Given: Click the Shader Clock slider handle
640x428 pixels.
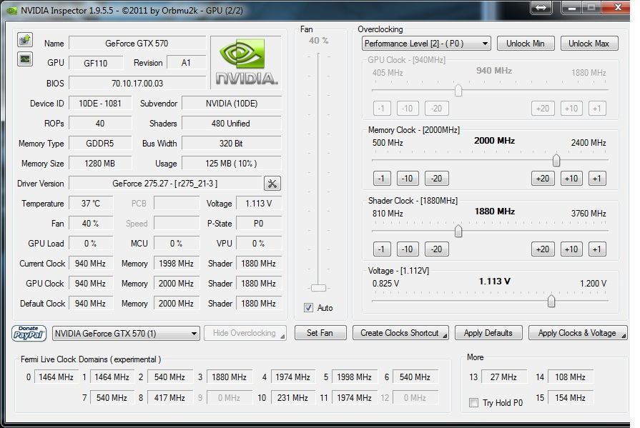Looking at the screenshot, I should click(x=458, y=231).
